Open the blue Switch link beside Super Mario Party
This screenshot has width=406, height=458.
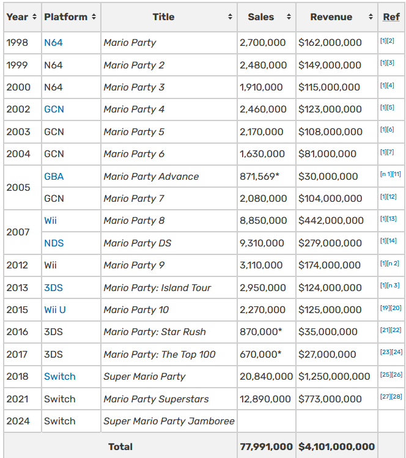59,376
